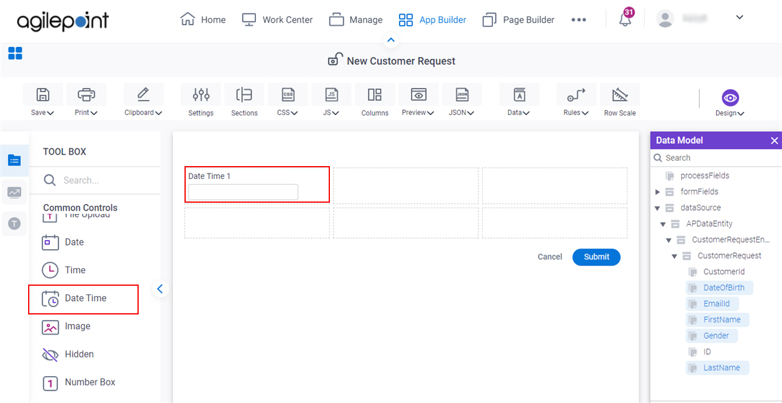Select the Hidden control in Tool Box
The height and width of the screenshot is (403, 782).
(68, 354)
